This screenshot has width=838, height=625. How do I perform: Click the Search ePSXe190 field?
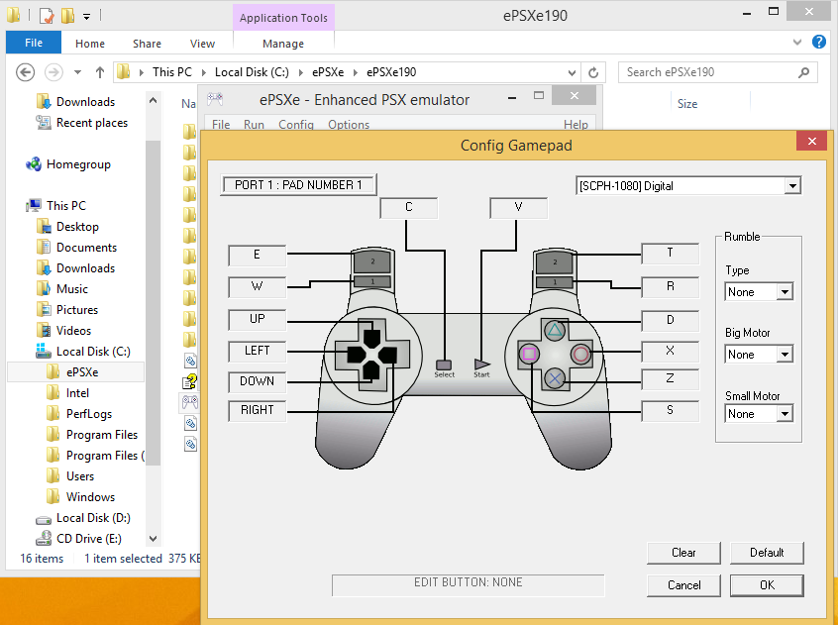pyautogui.click(x=717, y=72)
